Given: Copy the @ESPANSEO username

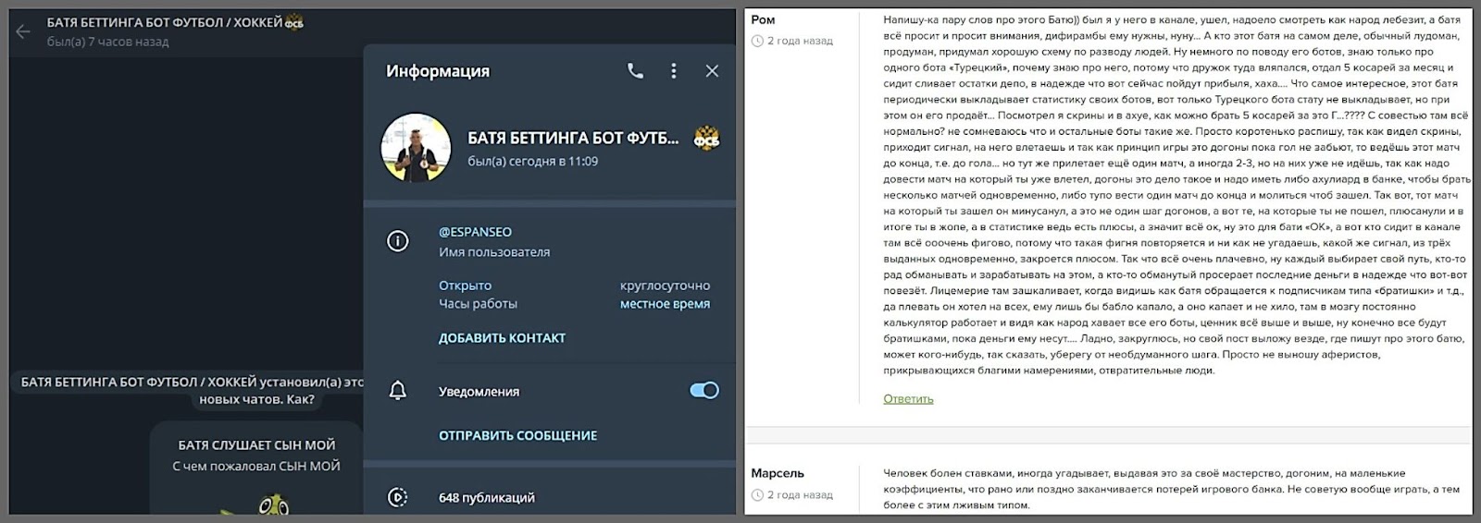Looking at the screenshot, I should [475, 232].
